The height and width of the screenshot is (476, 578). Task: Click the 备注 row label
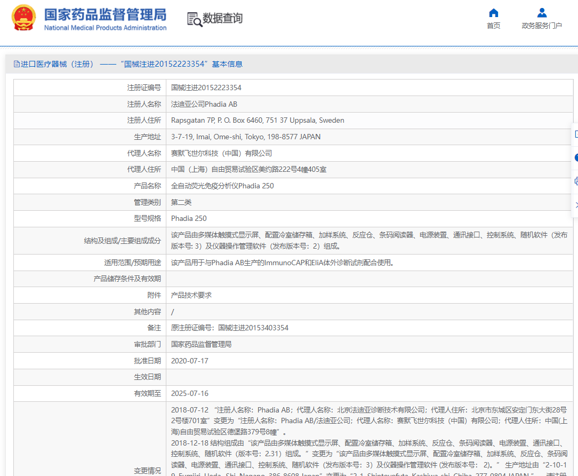(x=154, y=328)
